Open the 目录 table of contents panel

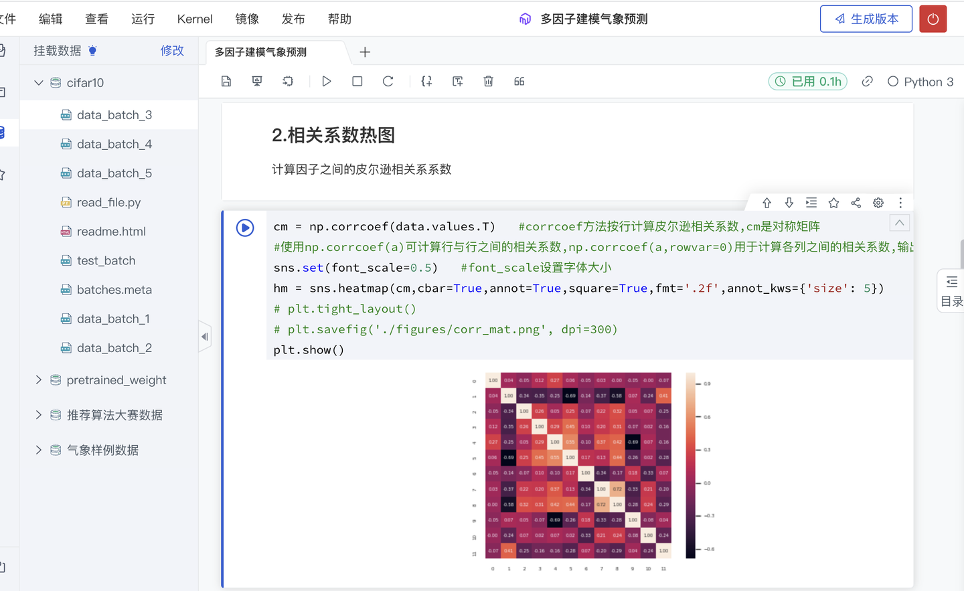[951, 291]
